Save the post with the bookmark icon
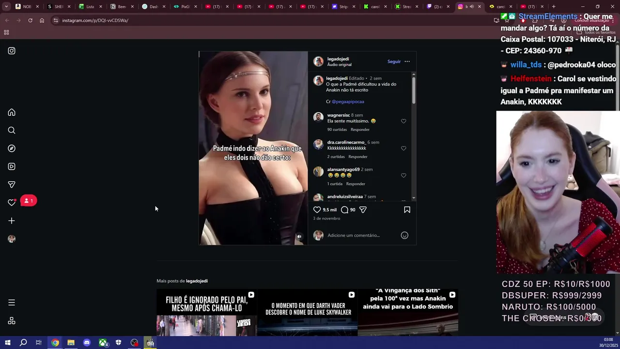Viewport: 620px width, 349px height. [407, 209]
